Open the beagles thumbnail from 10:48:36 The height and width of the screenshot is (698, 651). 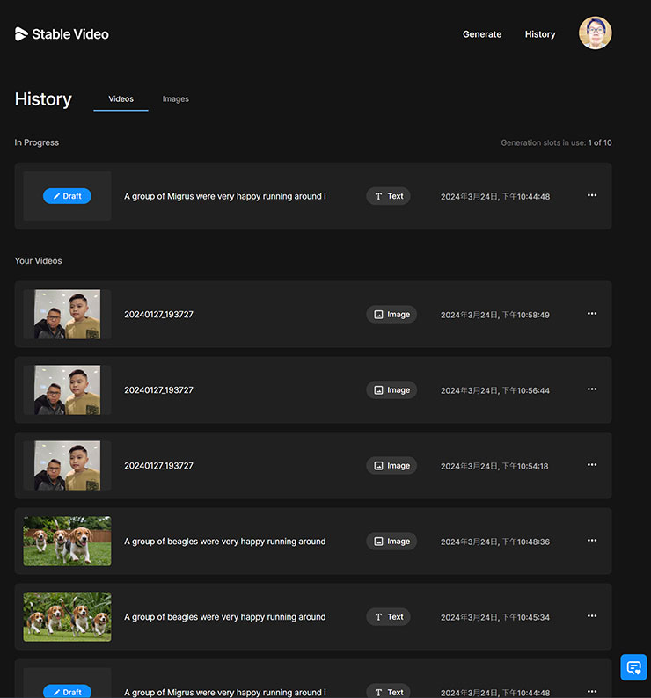[x=67, y=542]
